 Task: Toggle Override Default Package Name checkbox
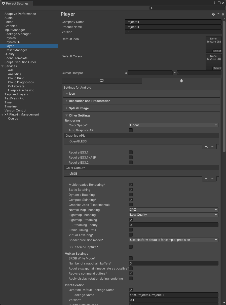coord(131,290)
